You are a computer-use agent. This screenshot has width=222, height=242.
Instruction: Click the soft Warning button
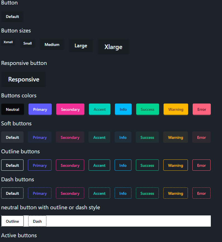(x=176, y=137)
